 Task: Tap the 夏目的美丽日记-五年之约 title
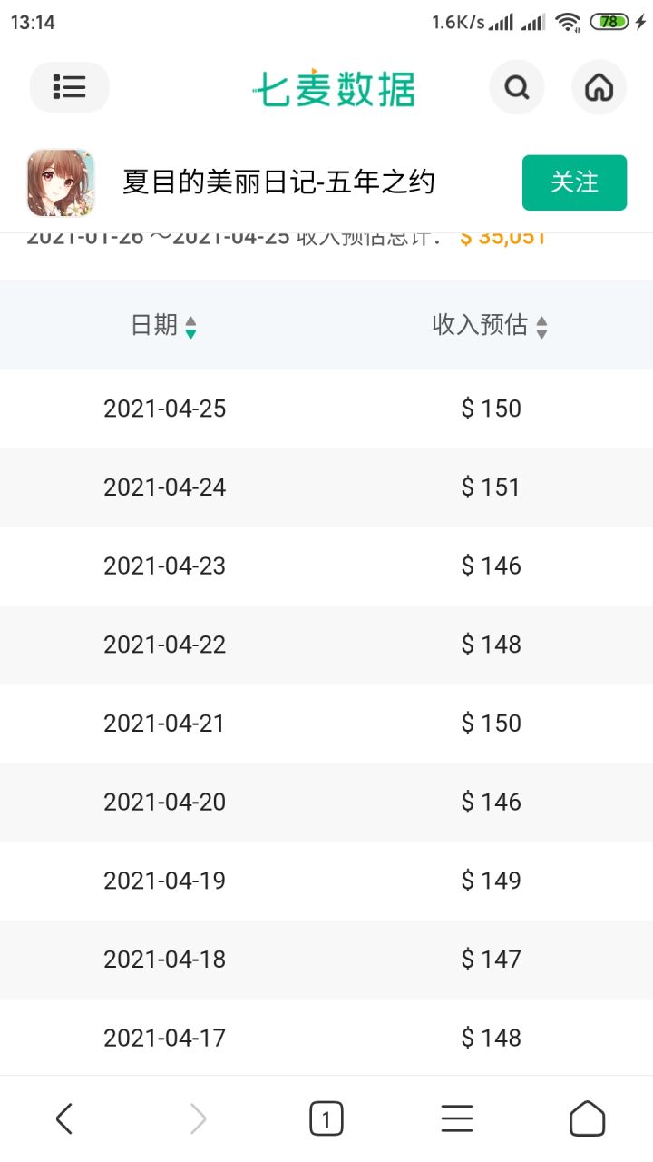pyautogui.click(x=278, y=182)
